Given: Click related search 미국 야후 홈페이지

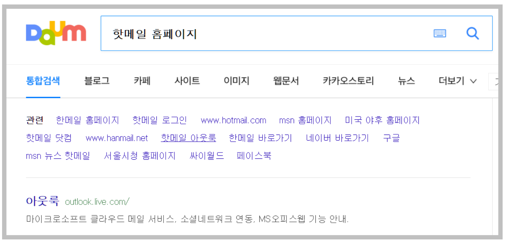Looking at the screenshot, I should 382,120.
